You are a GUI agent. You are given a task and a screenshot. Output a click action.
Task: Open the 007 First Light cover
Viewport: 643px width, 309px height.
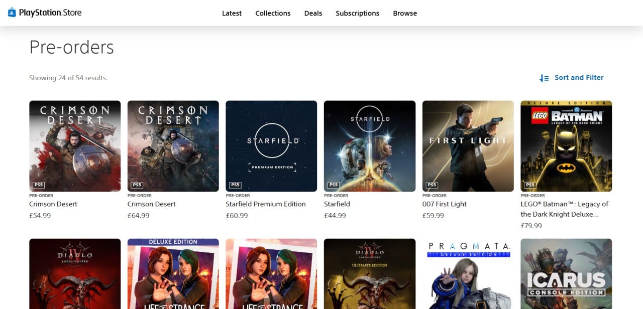tap(468, 146)
